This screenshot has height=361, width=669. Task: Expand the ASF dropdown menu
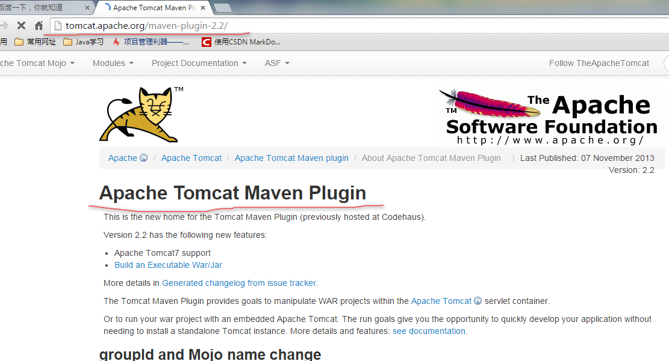pyautogui.click(x=277, y=63)
